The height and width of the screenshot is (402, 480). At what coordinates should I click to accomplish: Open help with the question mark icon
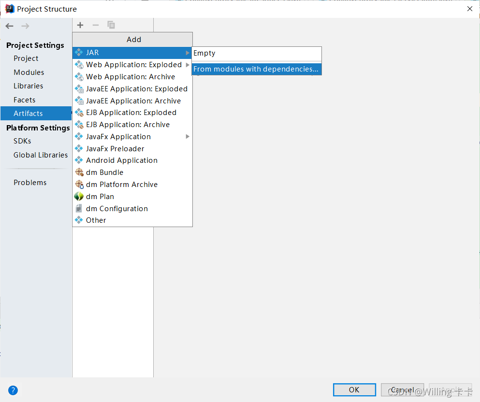(13, 390)
